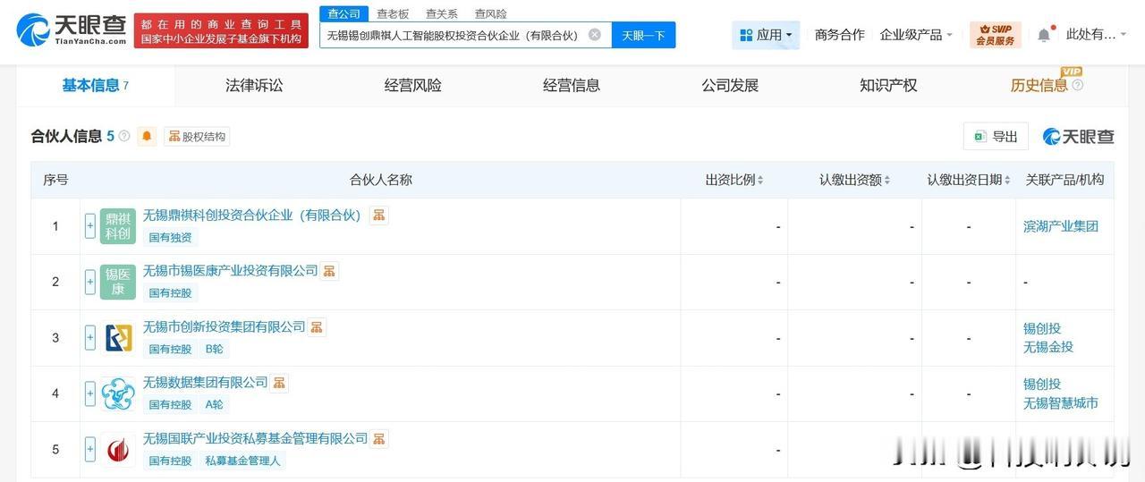The height and width of the screenshot is (482, 1145).
Task: Open equity structure icon for 无锡国联产业投资私募基金管理有限公司
Action: click(x=379, y=439)
